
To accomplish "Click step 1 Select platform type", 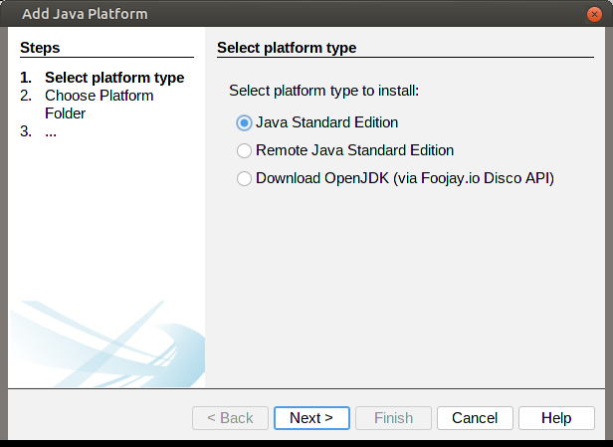I will (x=113, y=78).
